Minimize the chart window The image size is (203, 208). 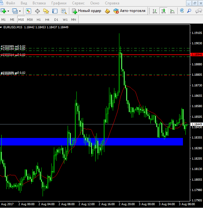[x=189, y=3]
